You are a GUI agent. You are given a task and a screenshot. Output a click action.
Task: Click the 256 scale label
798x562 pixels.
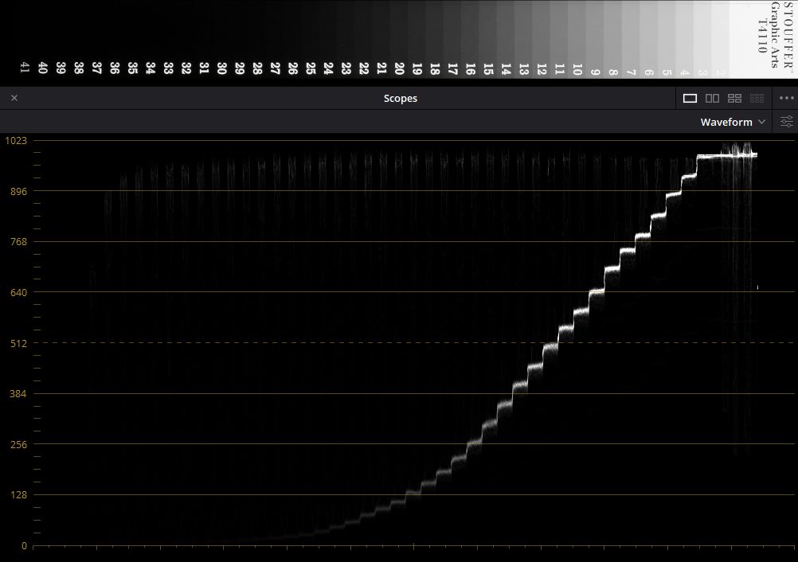[x=18, y=444]
